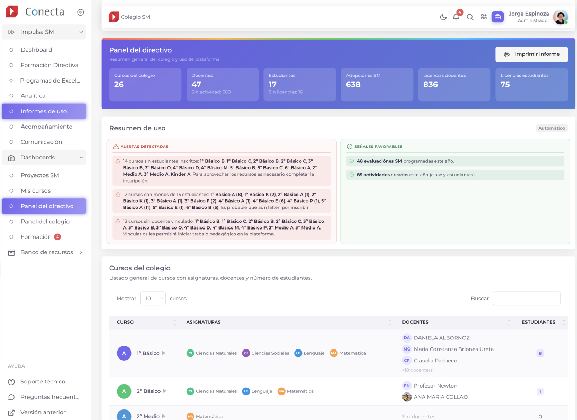
Task: Expand the 2° Básico course row
Action: (x=165, y=391)
